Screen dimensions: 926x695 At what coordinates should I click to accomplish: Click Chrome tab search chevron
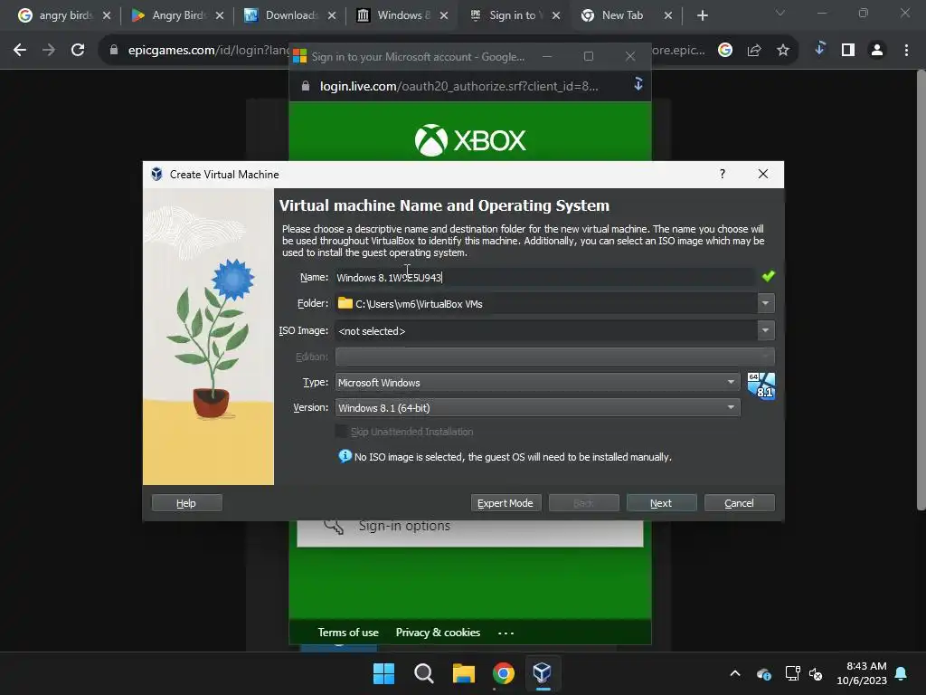(780, 13)
